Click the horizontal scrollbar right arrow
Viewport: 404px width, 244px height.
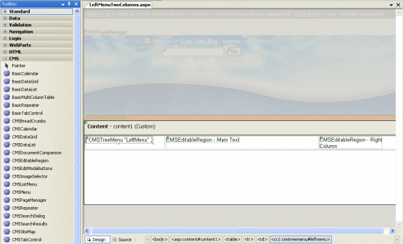[393, 231]
